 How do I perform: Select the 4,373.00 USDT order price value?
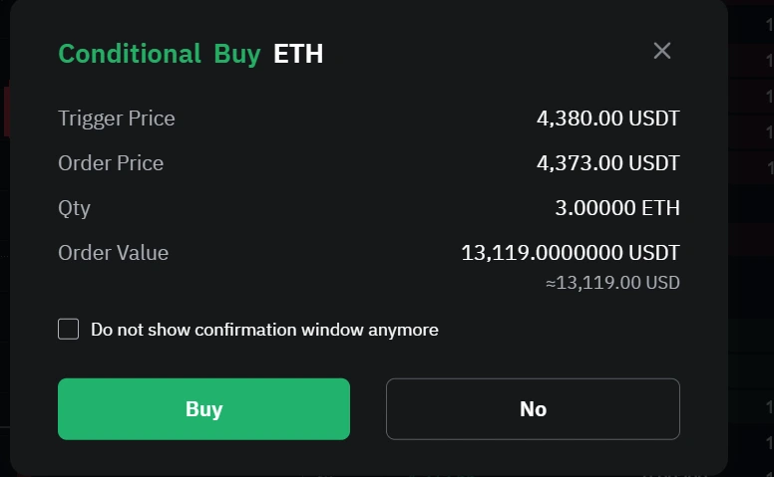coord(607,163)
